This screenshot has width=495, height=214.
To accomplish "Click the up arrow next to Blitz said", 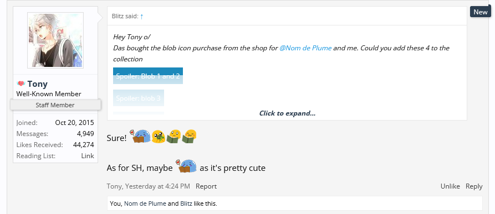I will tap(142, 17).
